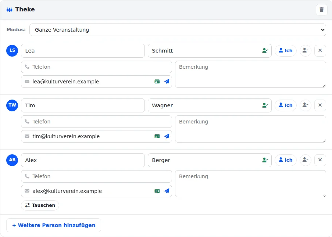
Task: Click the Bemerkung textarea for Alex Berger
Action: (250, 184)
